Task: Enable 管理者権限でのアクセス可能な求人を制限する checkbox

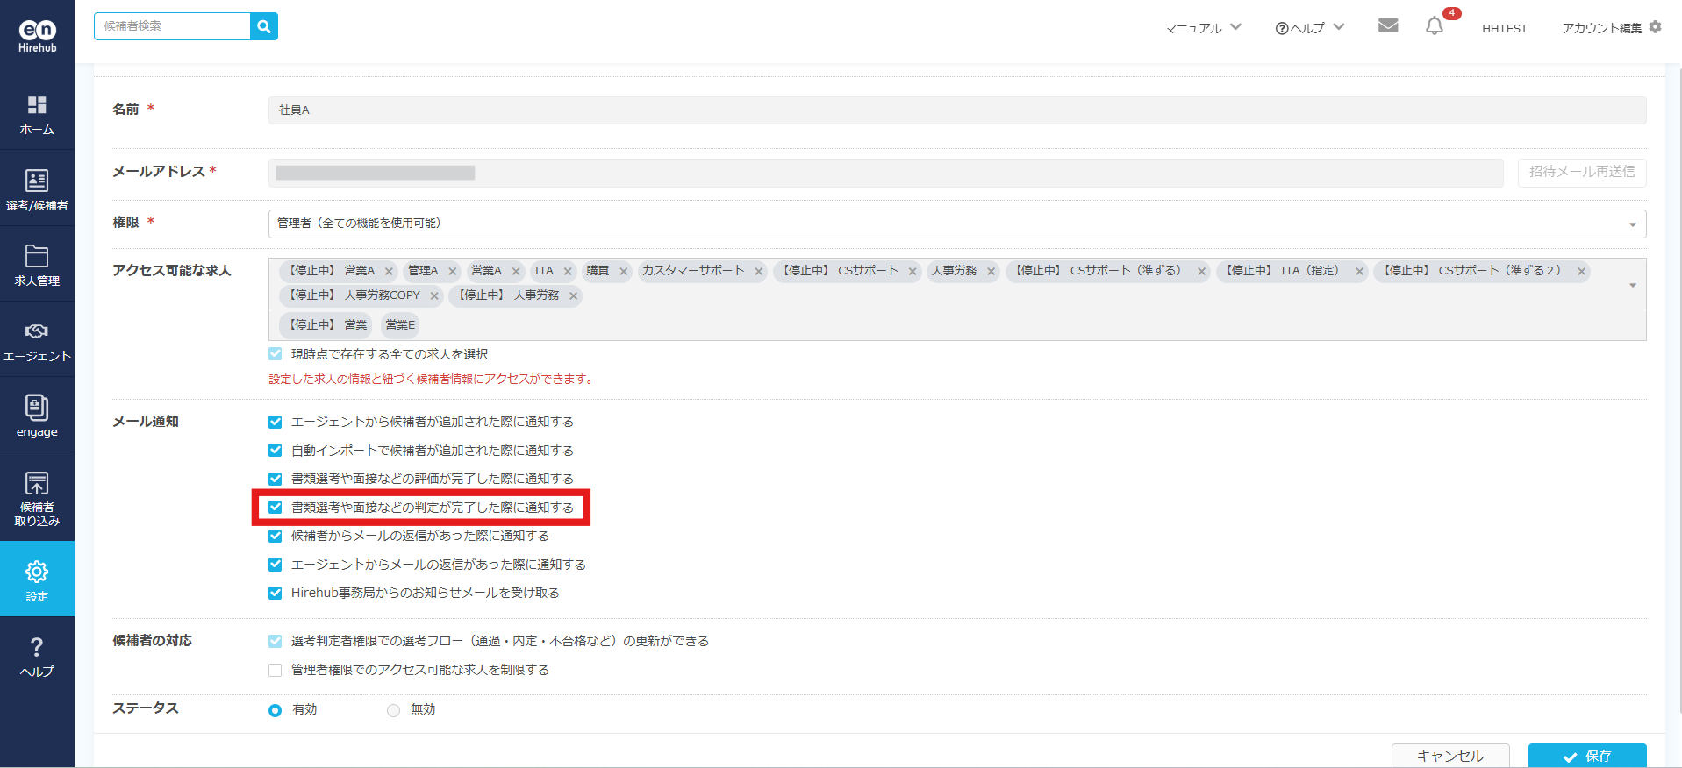Action: coord(276,671)
